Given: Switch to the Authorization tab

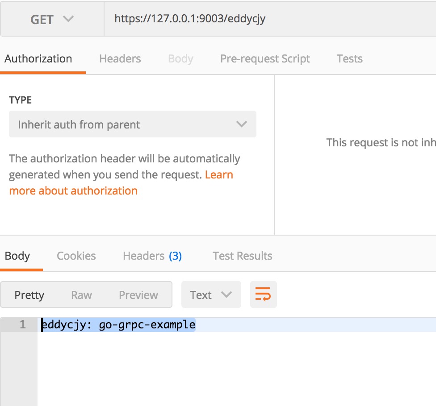Looking at the screenshot, I should click(x=38, y=59).
